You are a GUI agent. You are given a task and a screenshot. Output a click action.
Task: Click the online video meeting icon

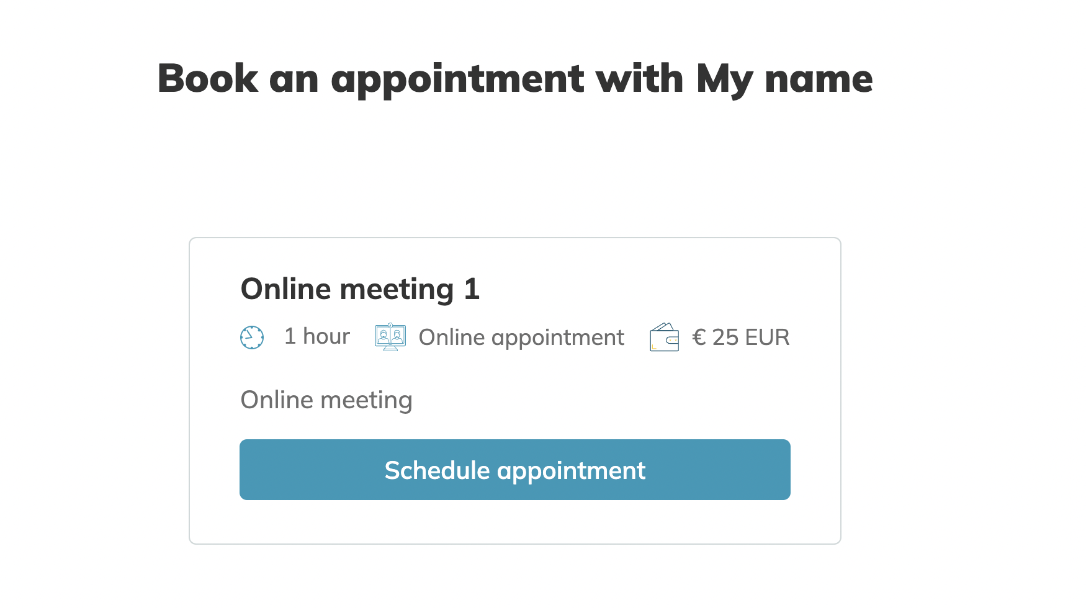click(x=390, y=337)
